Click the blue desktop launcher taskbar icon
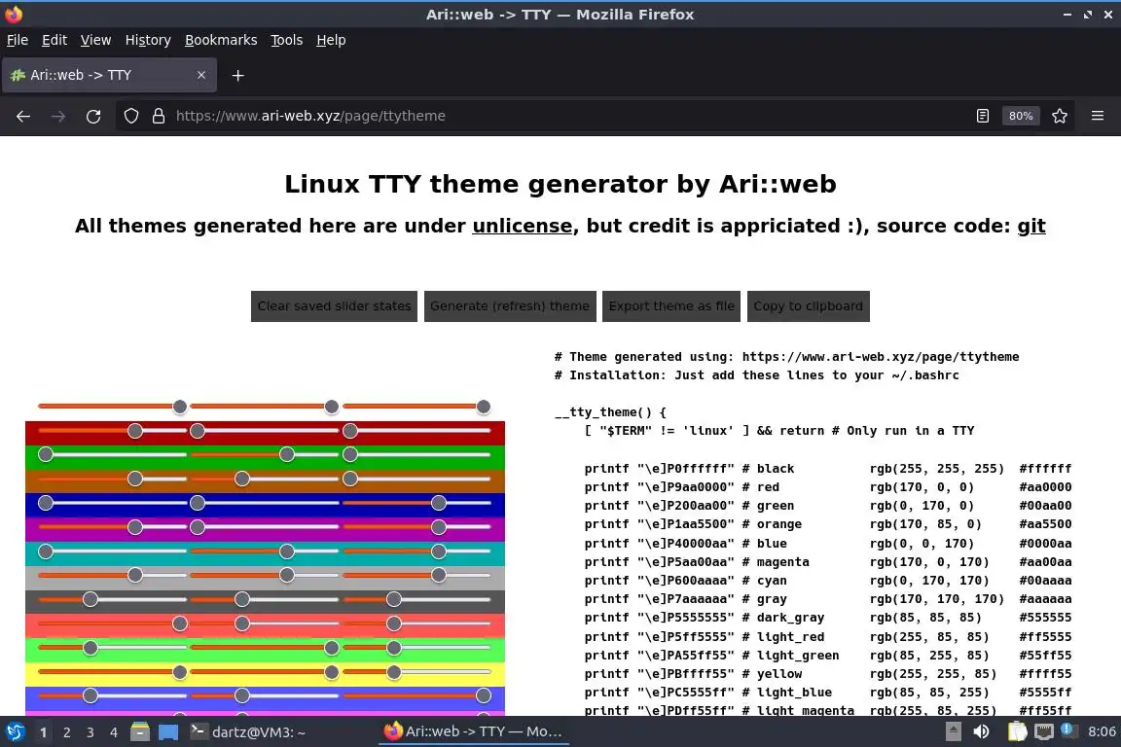Viewport: 1121px width, 747px height. pos(168,732)
